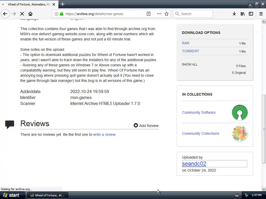Click the Reviews heading text
Image resolution: width=266 pixels, height=199 pixels.
pos(35,124)
